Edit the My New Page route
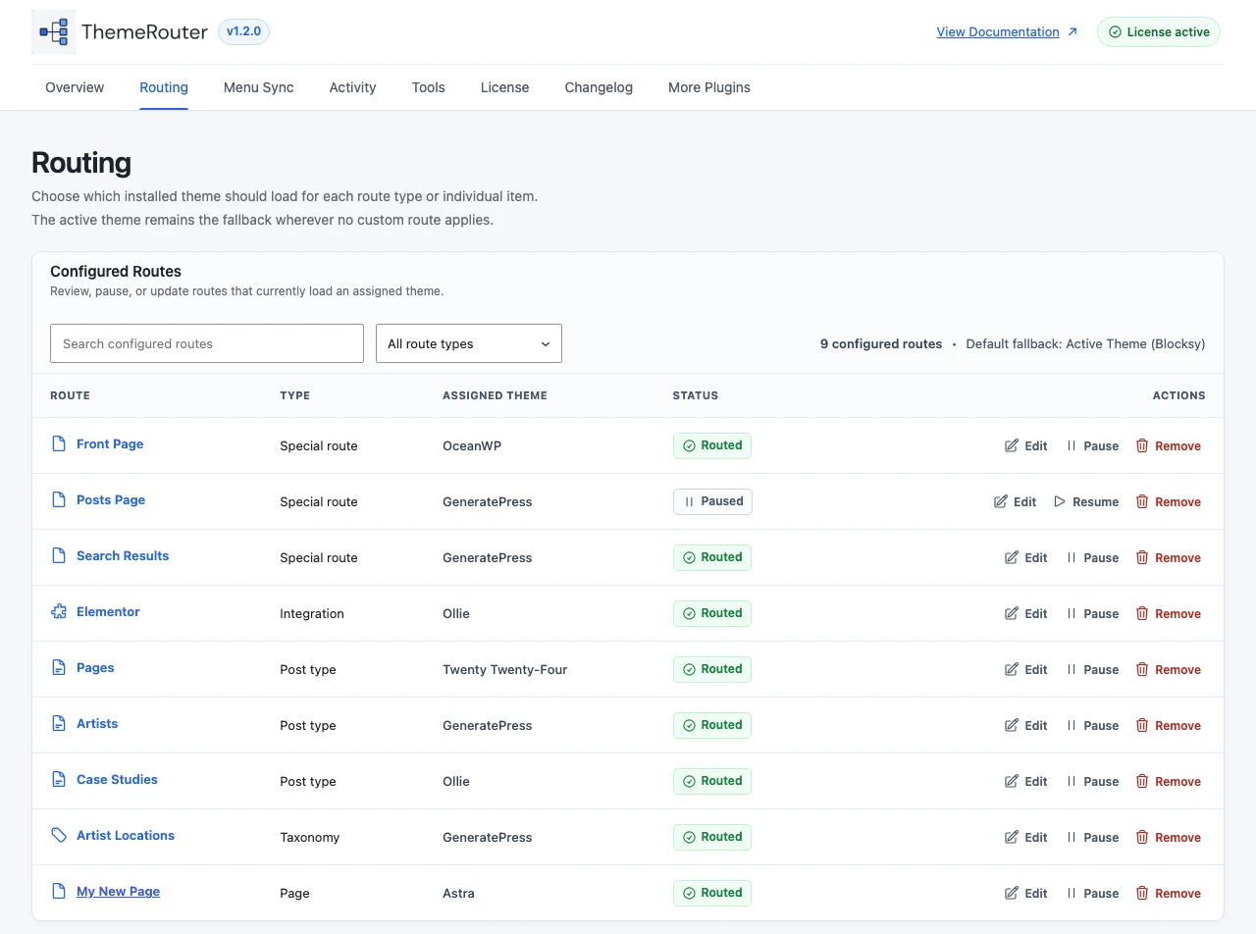This screenshot has height=934, width=1256. point(1026,894)
